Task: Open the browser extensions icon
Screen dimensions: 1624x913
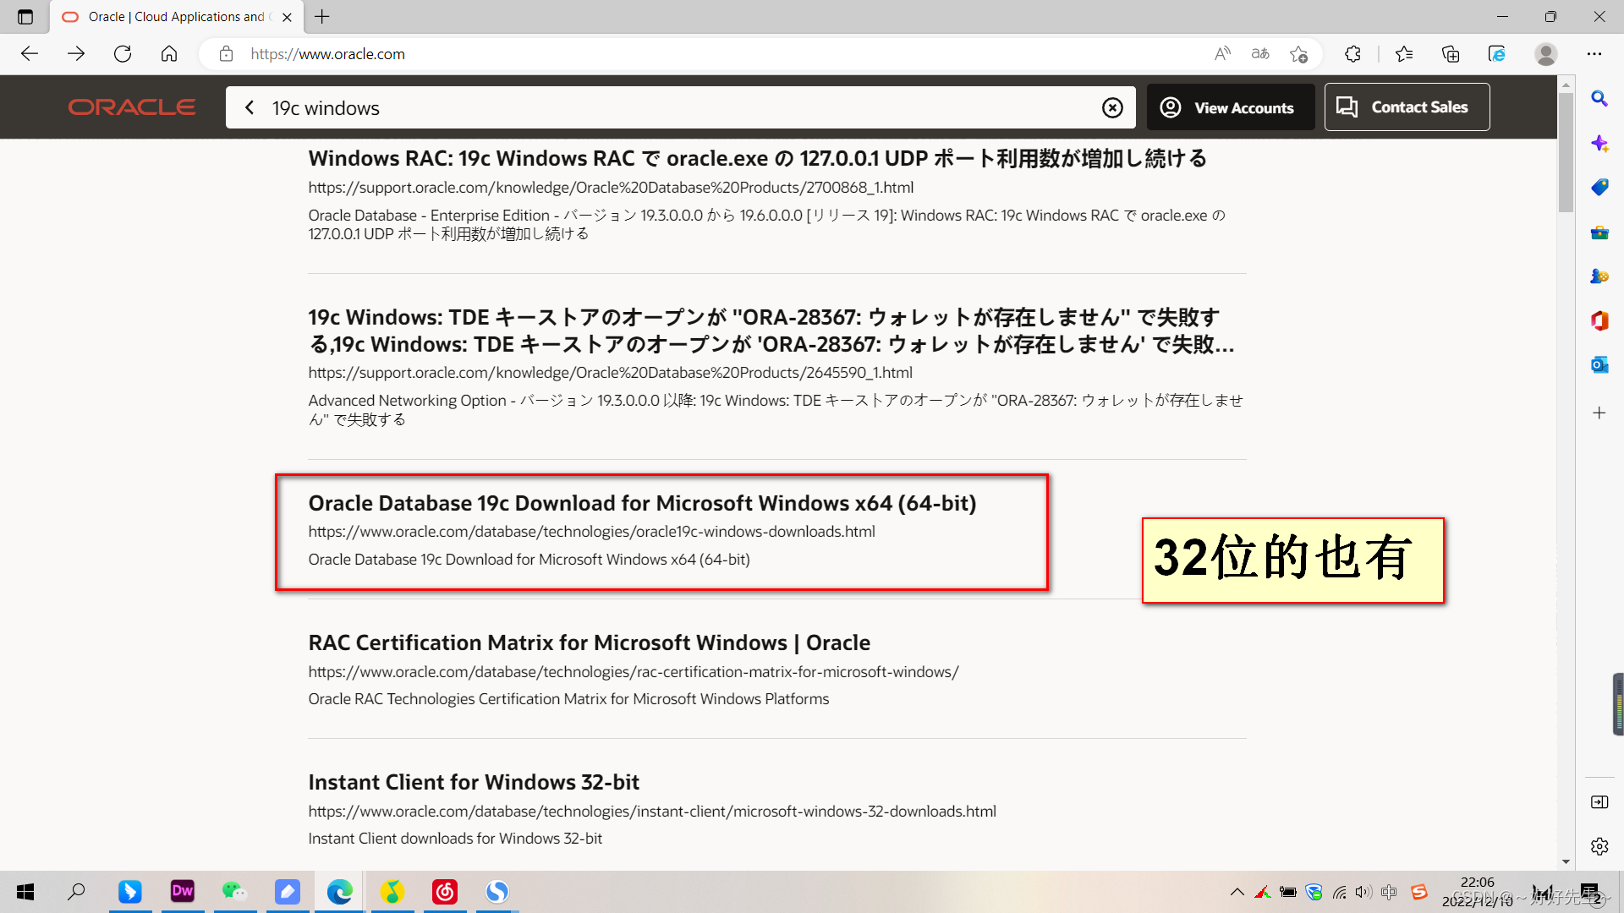Action: 1352,54
